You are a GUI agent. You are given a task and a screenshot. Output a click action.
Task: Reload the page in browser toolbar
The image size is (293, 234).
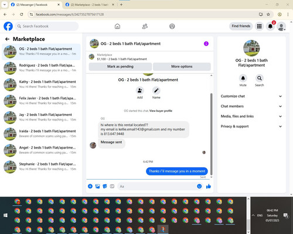(22, 14)
